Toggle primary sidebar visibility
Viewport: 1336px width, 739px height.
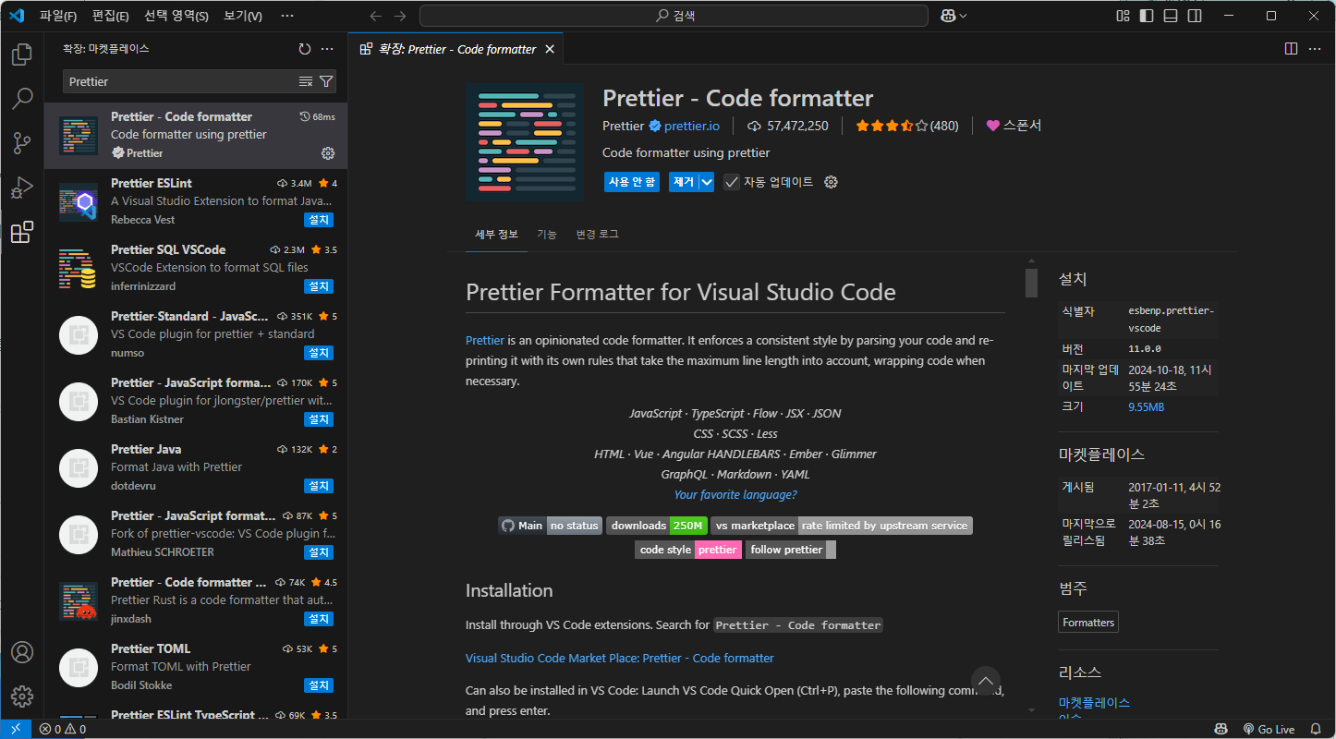pyautogui.click(x=1147, y=16)
